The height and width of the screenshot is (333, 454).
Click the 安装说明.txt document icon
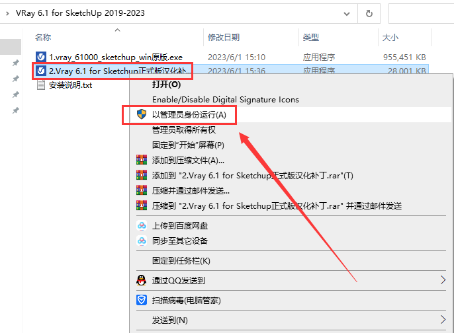coord(41,85)
